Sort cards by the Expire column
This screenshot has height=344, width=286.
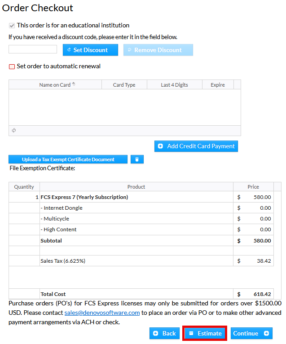click(x=218, y=85)
